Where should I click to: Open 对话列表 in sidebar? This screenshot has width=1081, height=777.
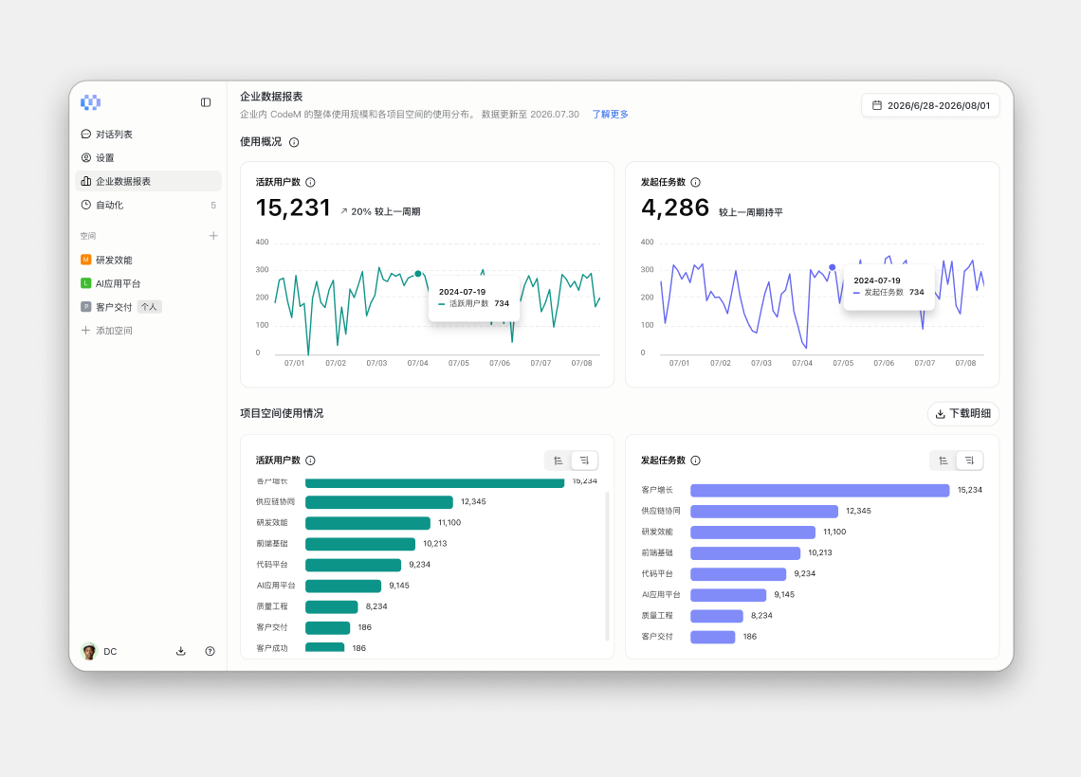(x=148, y=135)
